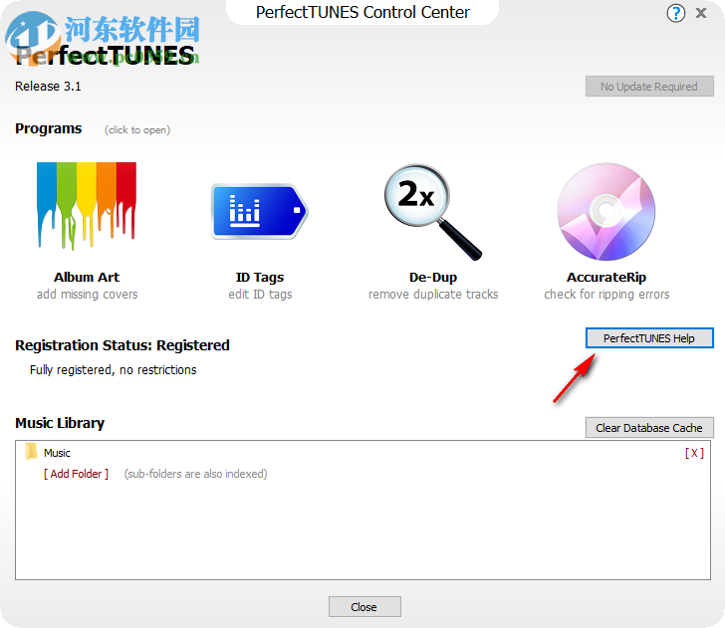Launch ID Tags via blue tag icon
This screenshot has height=628, width=725.
tap(260, 211)
